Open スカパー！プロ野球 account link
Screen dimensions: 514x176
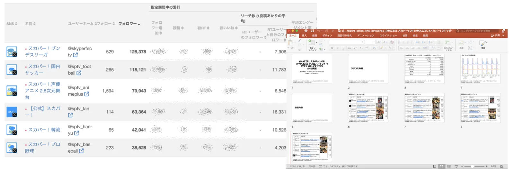(43, 148)
